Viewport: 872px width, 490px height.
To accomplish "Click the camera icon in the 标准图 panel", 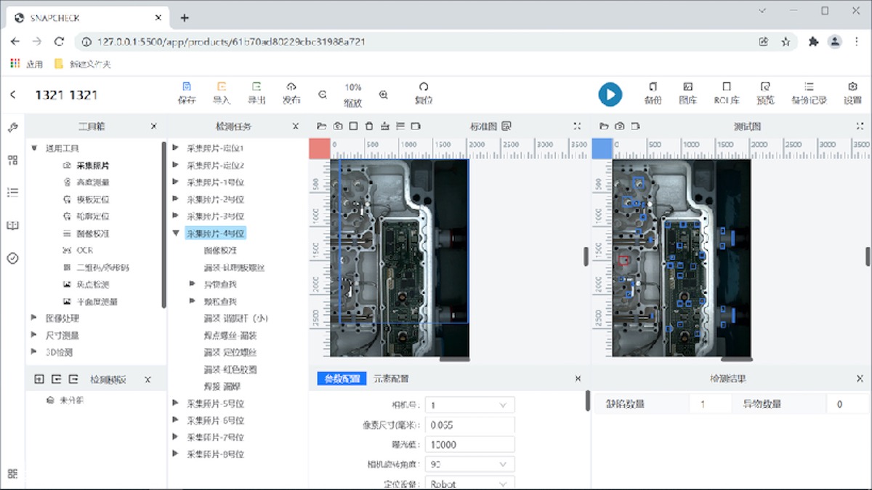I will [338, 126].
